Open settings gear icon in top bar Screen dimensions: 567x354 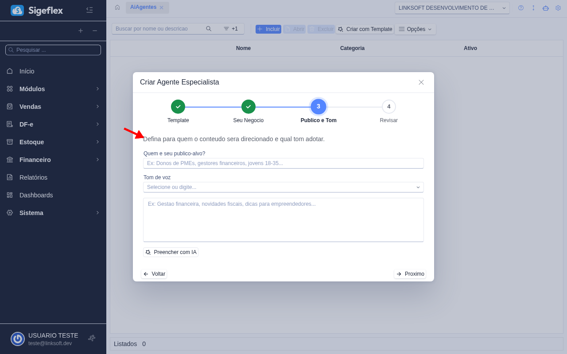[558, 8]
